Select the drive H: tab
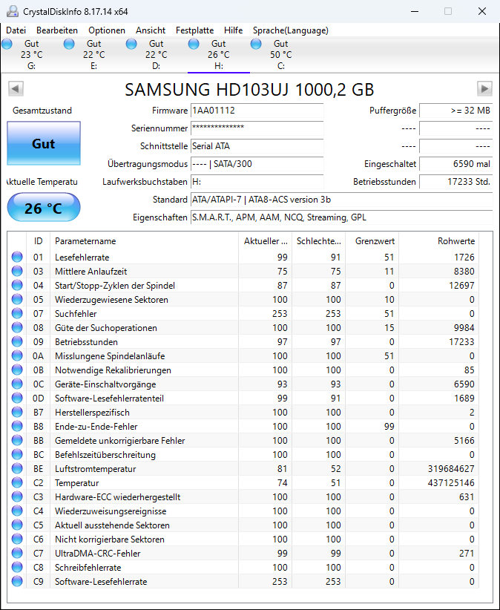The height and width of the screenshot is (610, 500). (x=219, y=55)
